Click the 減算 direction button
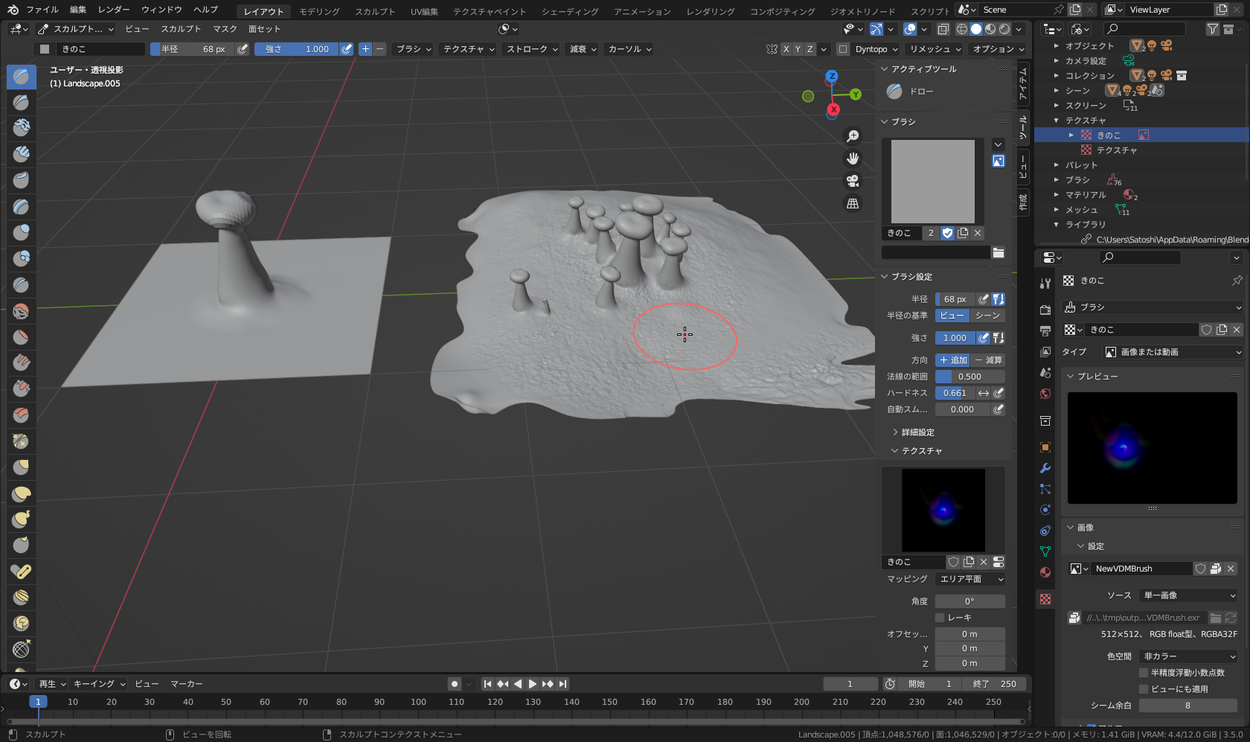This screenshot has width=1250, height=742. (x=988, y=360)
